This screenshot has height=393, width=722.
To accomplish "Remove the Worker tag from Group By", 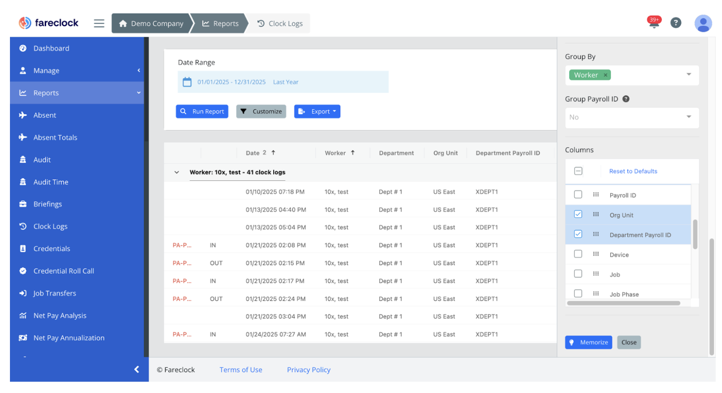I will tap(605, 75).
